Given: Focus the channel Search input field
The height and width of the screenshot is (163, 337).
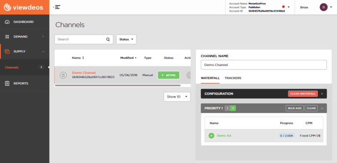Looking at the screenshot, I should tap(84, 39).
